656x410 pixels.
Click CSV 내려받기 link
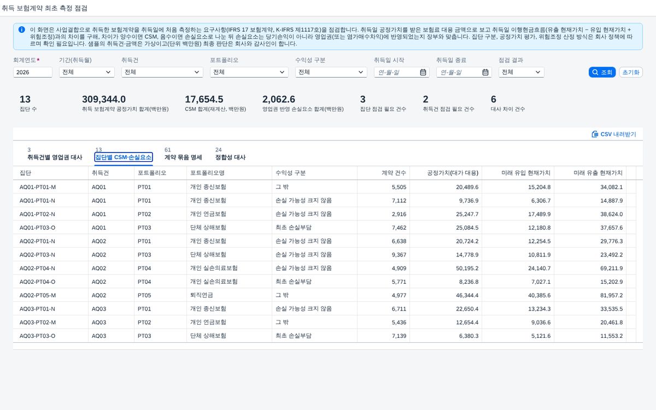pos(614,134)
